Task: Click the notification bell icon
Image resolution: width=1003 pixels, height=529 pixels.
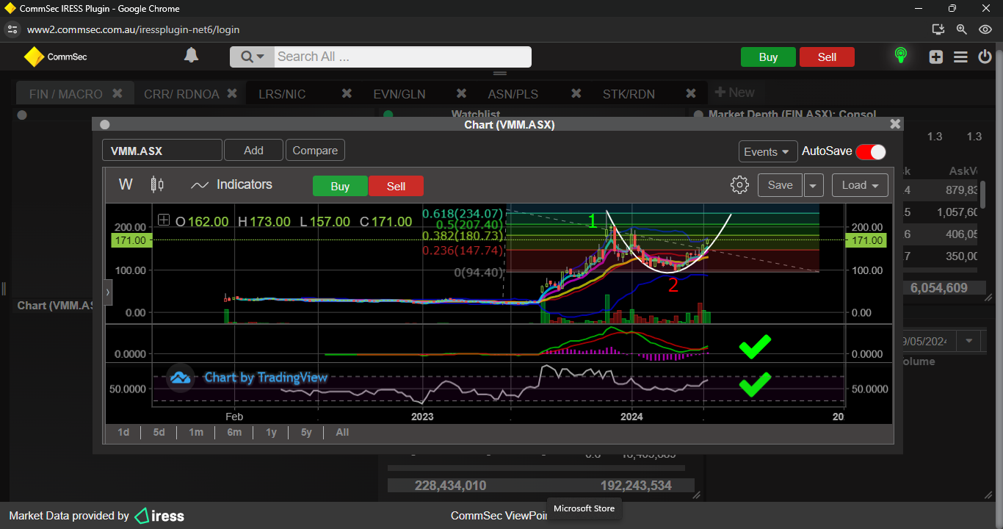Action: coord(191,56)
